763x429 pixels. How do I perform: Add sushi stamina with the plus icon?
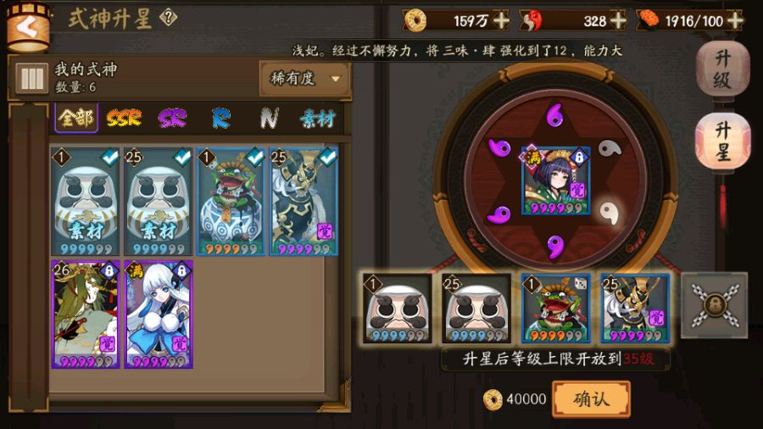pyautogui.click(x=735, y=21)
